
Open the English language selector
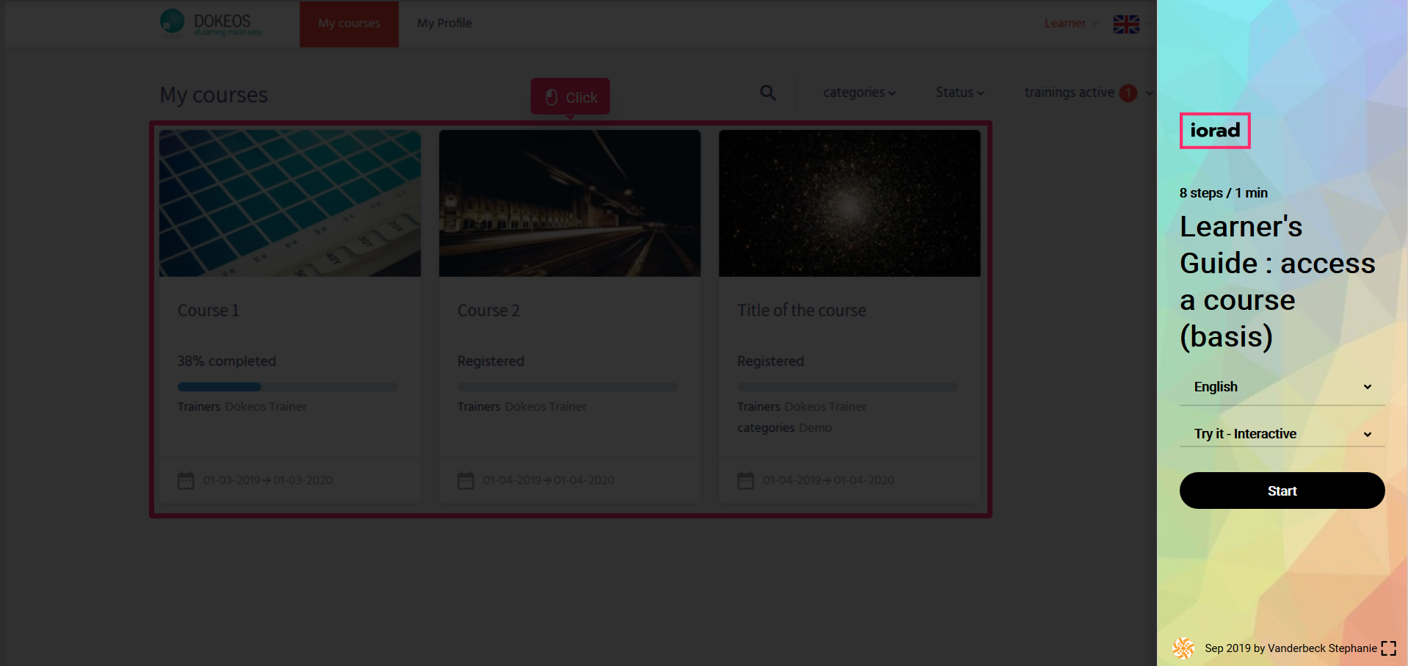pos(1282,387)
